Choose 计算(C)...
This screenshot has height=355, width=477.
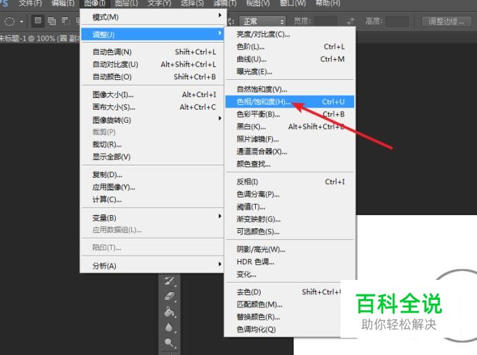click(x=153, y=199)
